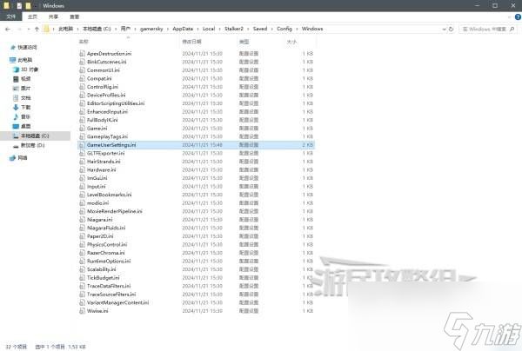Screen dimensions: 522x351
Task: Collapse the Quick Access tree node
Action: pyautogui.click(x=4, y=47)
